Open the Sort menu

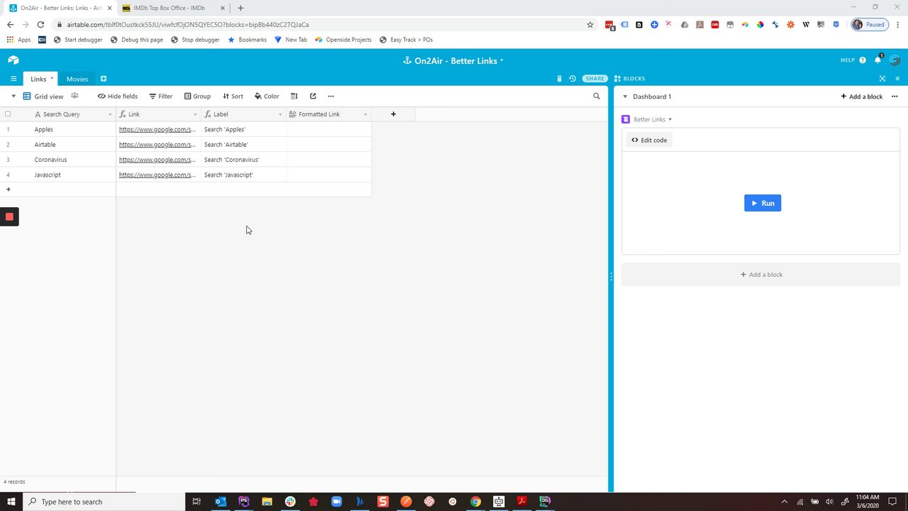click(x=233, y=96)
